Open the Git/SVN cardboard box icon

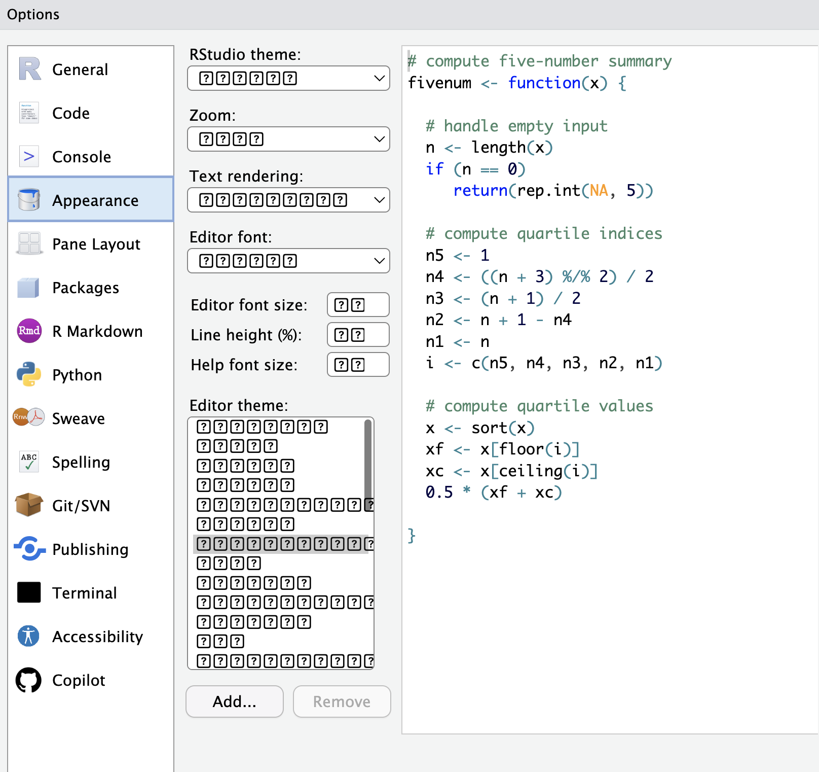click(x=29, y=505)
